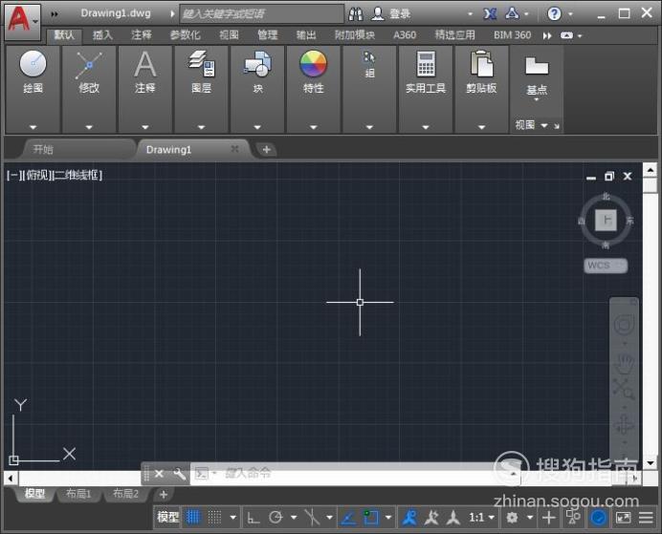Expand the 特性 panel dropdown arrow
Viewport: 662px width, 534px height.
(x=313, y=127)
